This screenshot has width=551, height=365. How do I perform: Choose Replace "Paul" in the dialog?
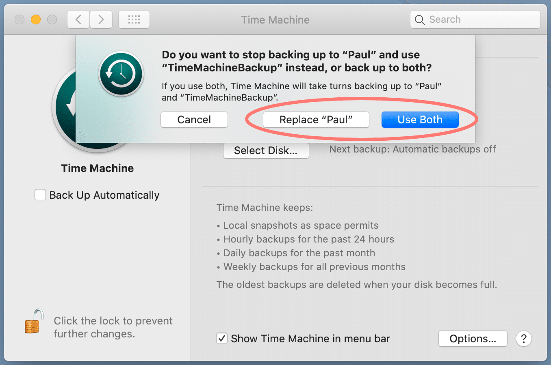(316, 119)
